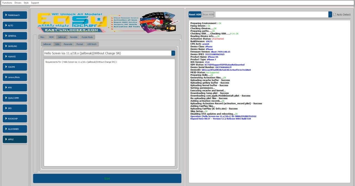
Task: Click the Scan ADB button
Action: pyautogui.click(x=208, y=14)
